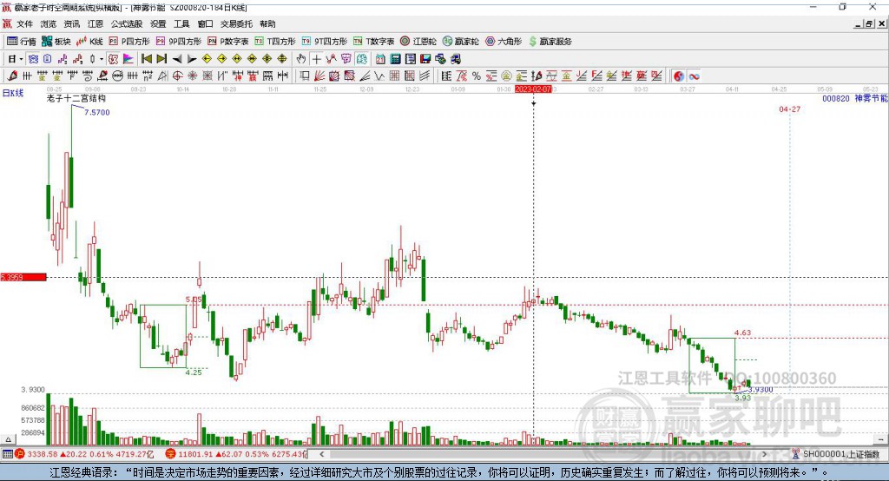Toggle the crosshair cursor tool
Viewport: 889px width, 481px height.
(316, 59)
